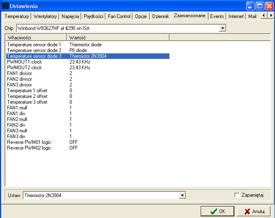Viewport: 275px width, 218px height.
Task: Click the SpeedFan icon in title bar
Action: click(5, 6)
